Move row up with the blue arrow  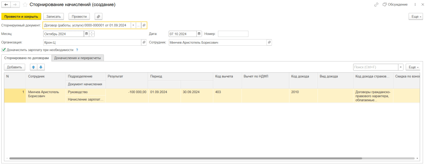[34, 67]
